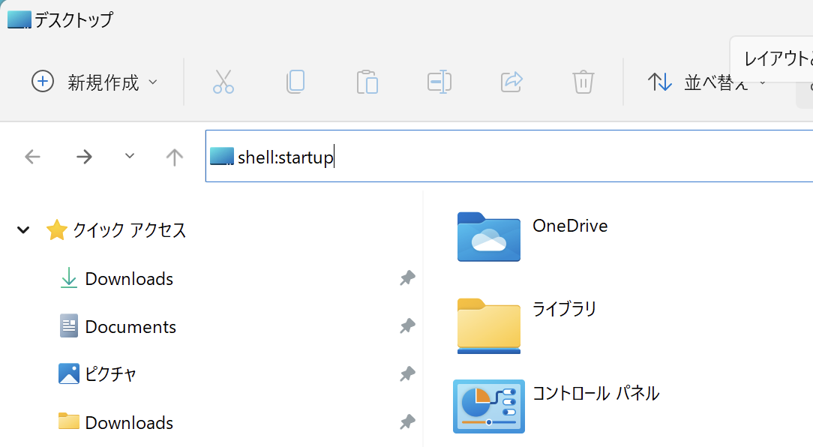
Task: Click the Copy icon in toolbar
Action: click(x=295, y=82)
